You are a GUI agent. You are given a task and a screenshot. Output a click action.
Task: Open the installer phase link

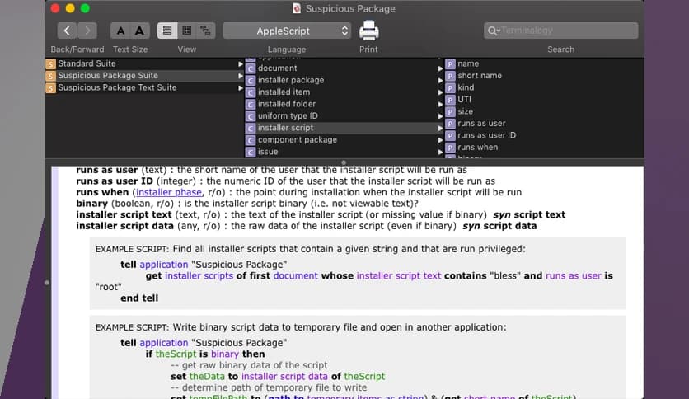pos(169,192)
